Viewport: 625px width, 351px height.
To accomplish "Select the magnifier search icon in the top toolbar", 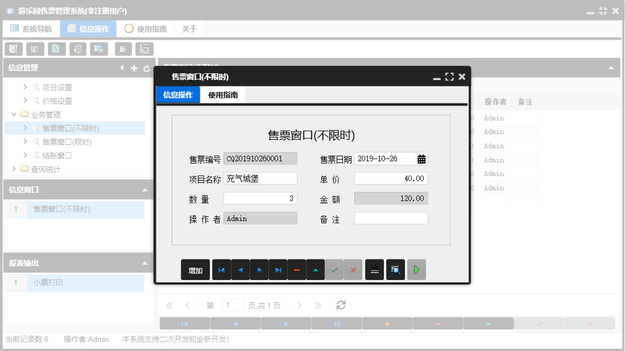I will pyautogui.click(x=13, y=49).
